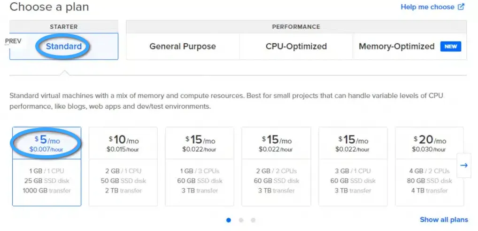Switch to the General Purpose plan tab

pos(183,47)
